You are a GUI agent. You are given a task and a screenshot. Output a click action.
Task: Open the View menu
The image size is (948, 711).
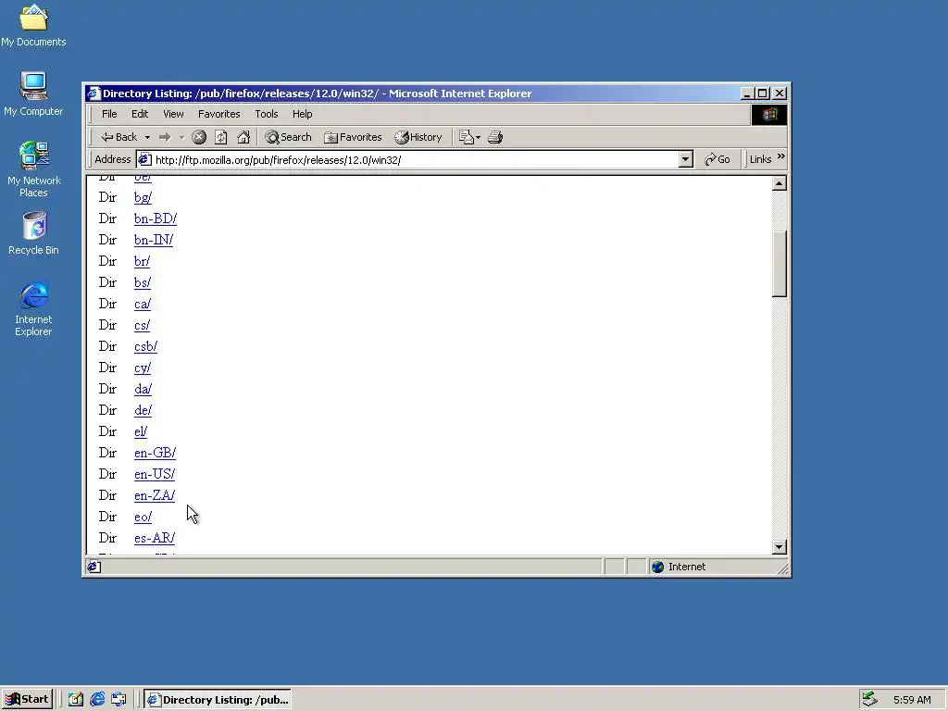pos(173,114)
